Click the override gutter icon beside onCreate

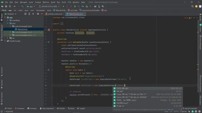[x=49, y=42]
